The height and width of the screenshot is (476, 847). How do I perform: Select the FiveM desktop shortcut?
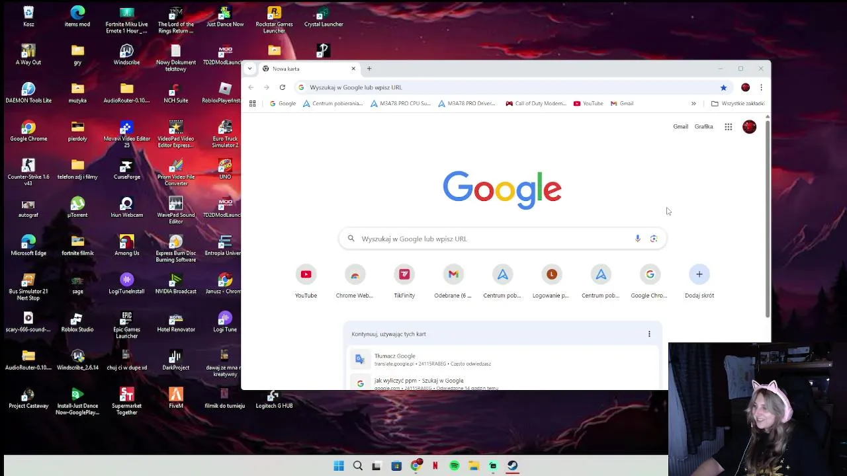175,399
